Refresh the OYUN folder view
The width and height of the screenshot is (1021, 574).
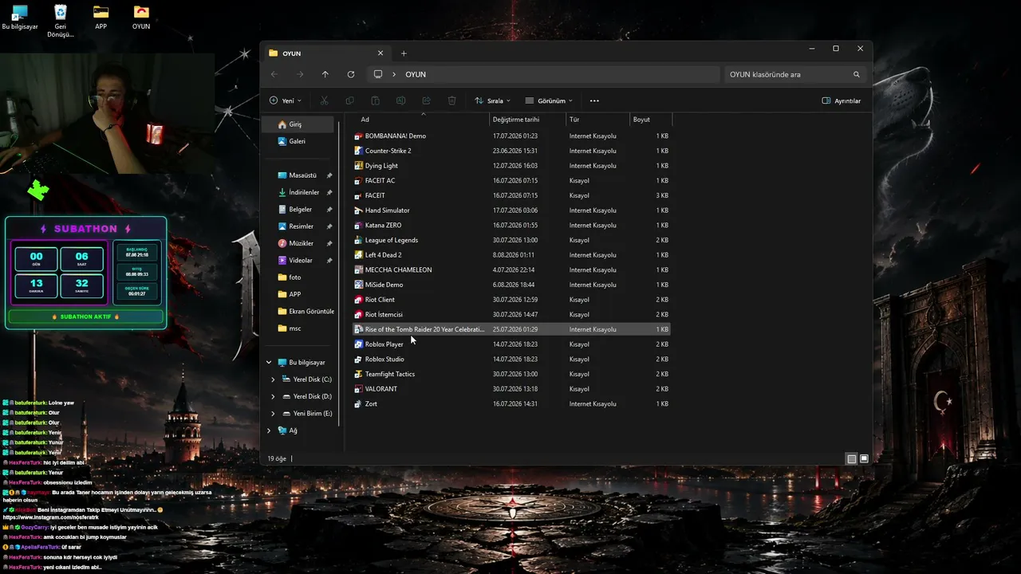point(351,74)
